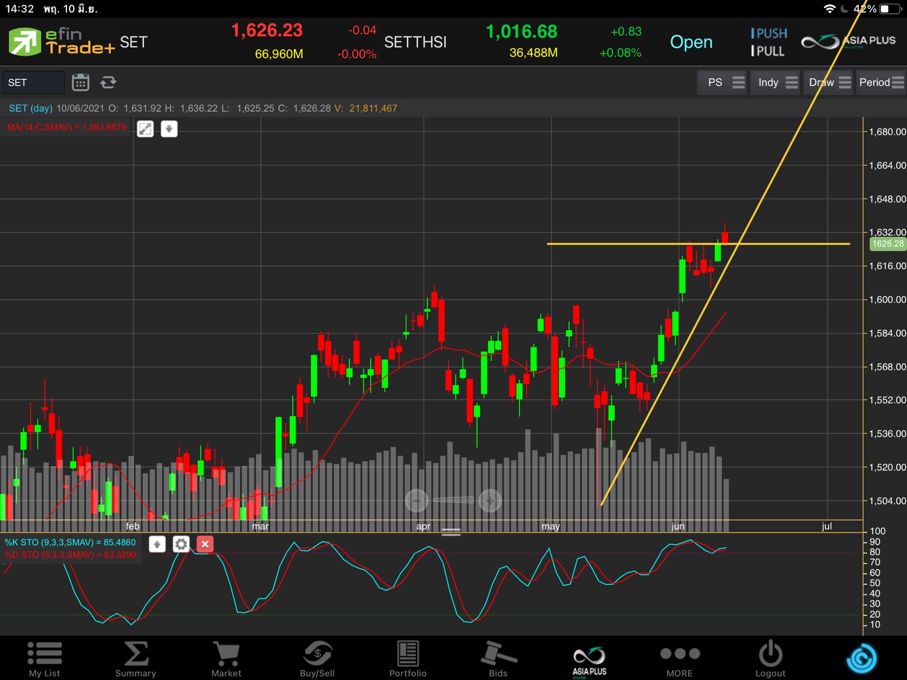Open the Asia Plus tab
The width and height of the screenshot is (907, 680).
[x=590, y=661]
